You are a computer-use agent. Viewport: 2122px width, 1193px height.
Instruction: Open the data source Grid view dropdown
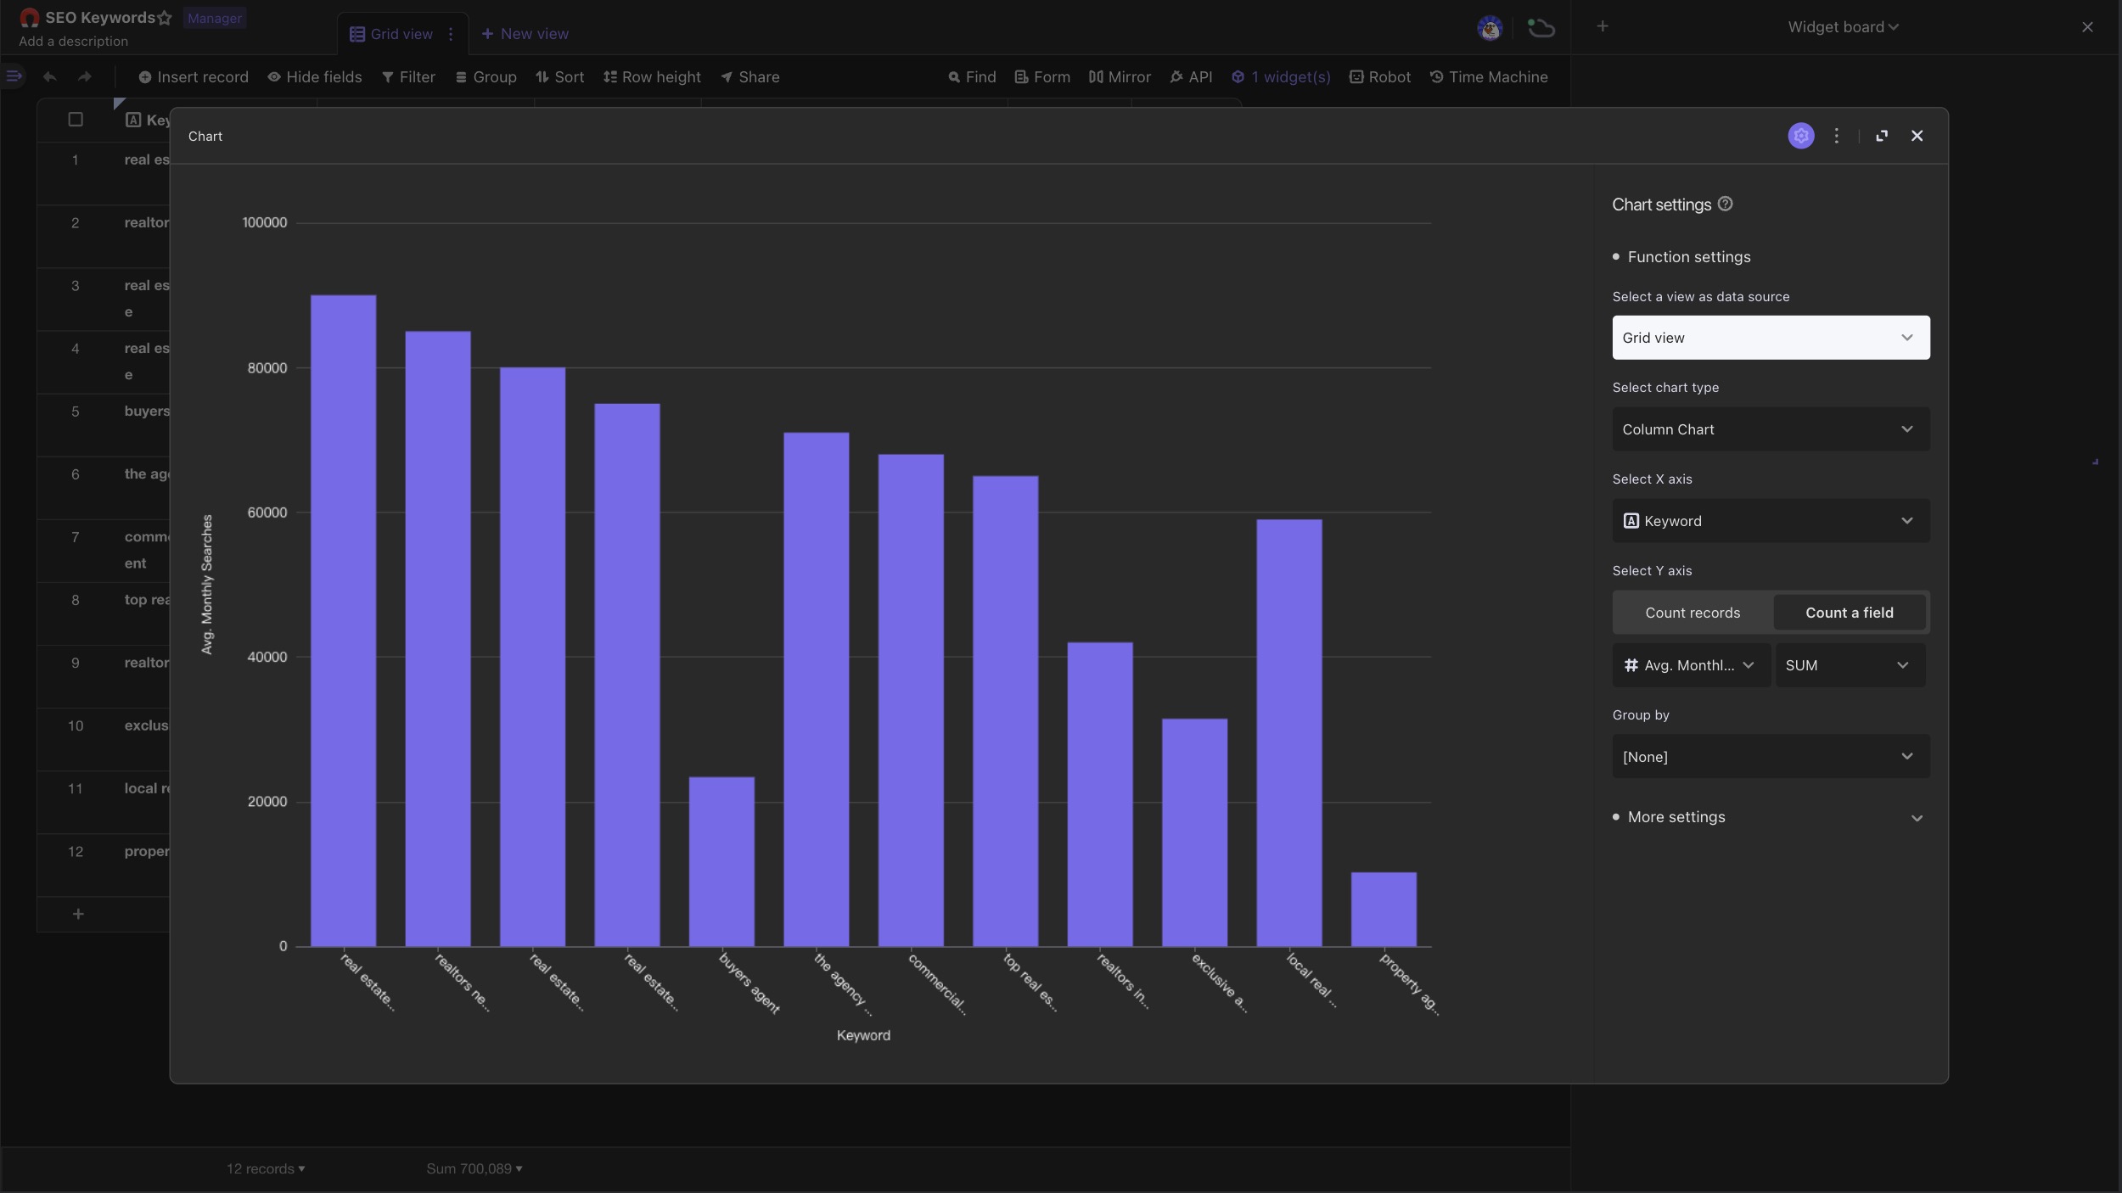(x=1771, y=338)
